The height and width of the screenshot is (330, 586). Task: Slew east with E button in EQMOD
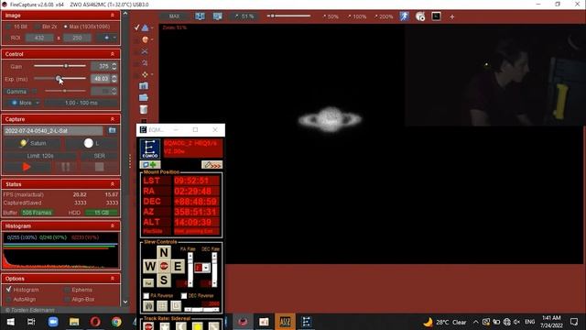tap(178, 267)
